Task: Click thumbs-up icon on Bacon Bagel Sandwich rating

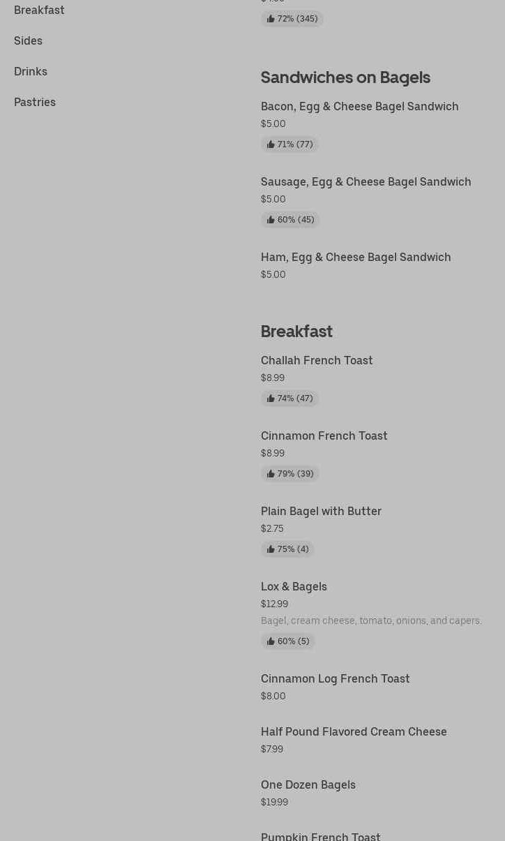Action: click(x=271, y=144)
